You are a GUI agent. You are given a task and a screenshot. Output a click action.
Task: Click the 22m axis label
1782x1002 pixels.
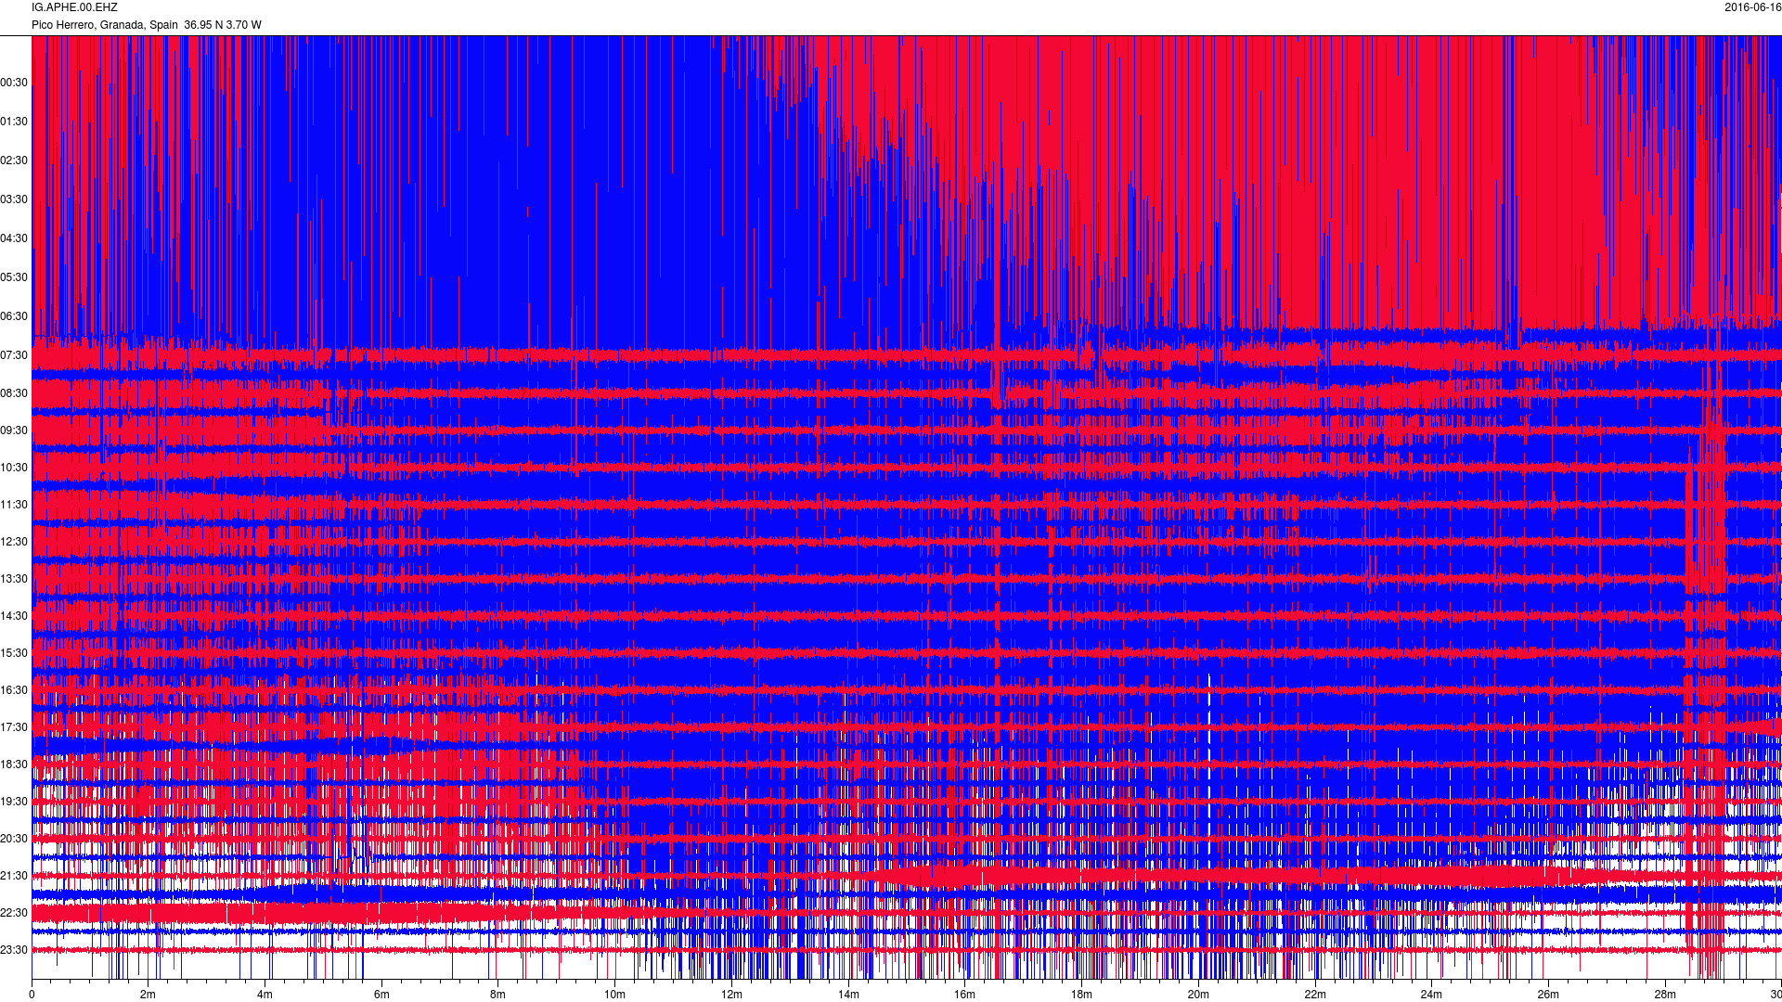tap(1314, 995)
